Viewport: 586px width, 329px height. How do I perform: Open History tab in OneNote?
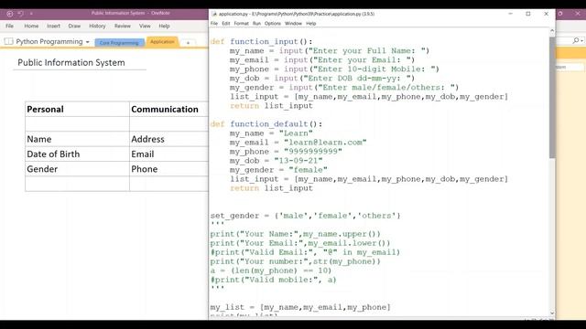[97, 27]
